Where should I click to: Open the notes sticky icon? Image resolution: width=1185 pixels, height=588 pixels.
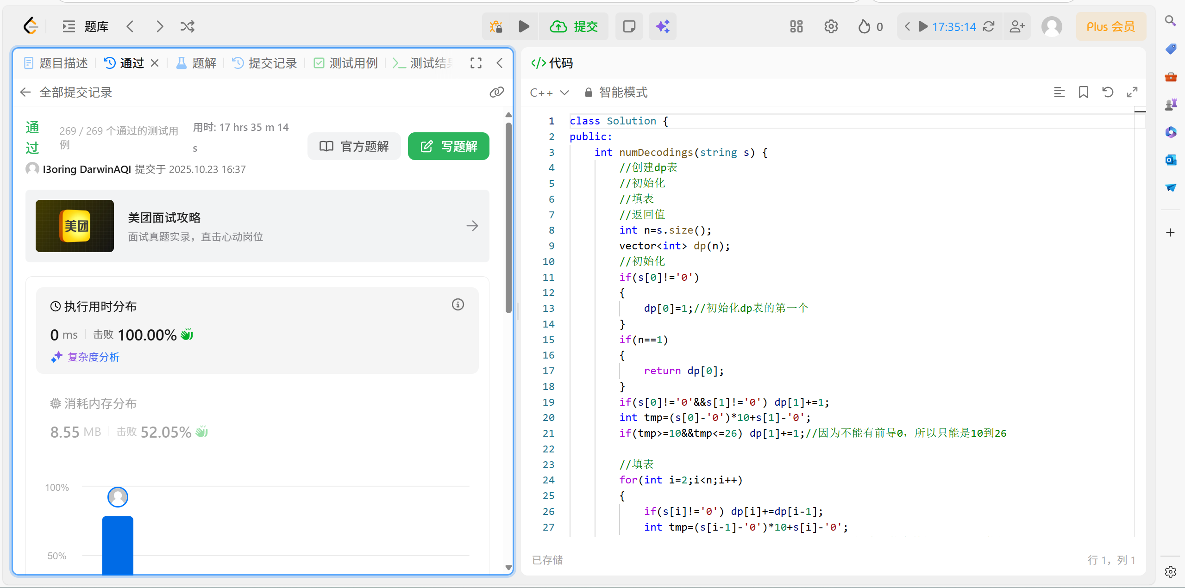(x=629, y=27)
